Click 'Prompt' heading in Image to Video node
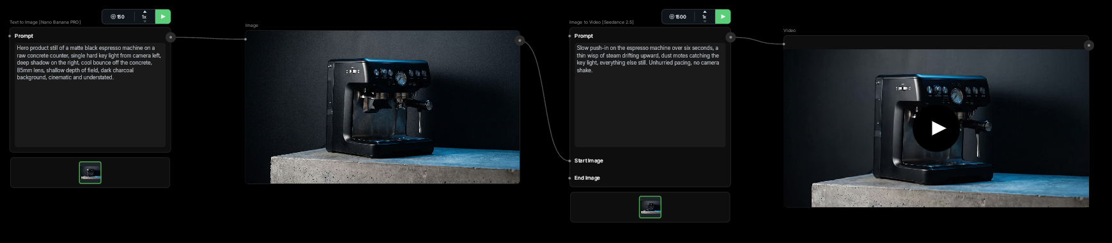Screen dimensions: 1112x243 pyautogui.click(x=583, y=36)
